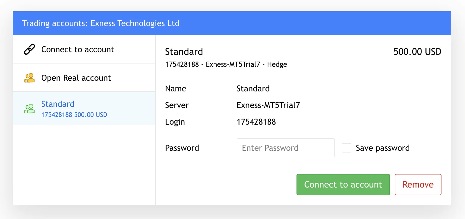Viewport: 465px width, 219px height.
Task: Click the Standard heading in details panel
Action: pyautogui.click(x=184, y=52)
